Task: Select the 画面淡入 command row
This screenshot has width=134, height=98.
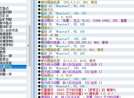Action: click(x=86, y=28)
